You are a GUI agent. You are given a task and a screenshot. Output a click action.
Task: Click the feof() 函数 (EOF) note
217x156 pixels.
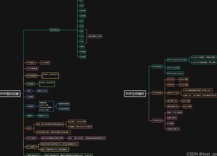coord(198,90)
